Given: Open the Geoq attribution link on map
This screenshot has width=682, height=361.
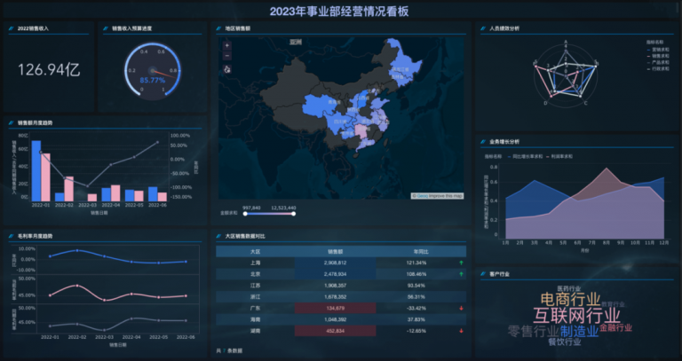Looking at the screenshot, I should [x=422, y=196].
